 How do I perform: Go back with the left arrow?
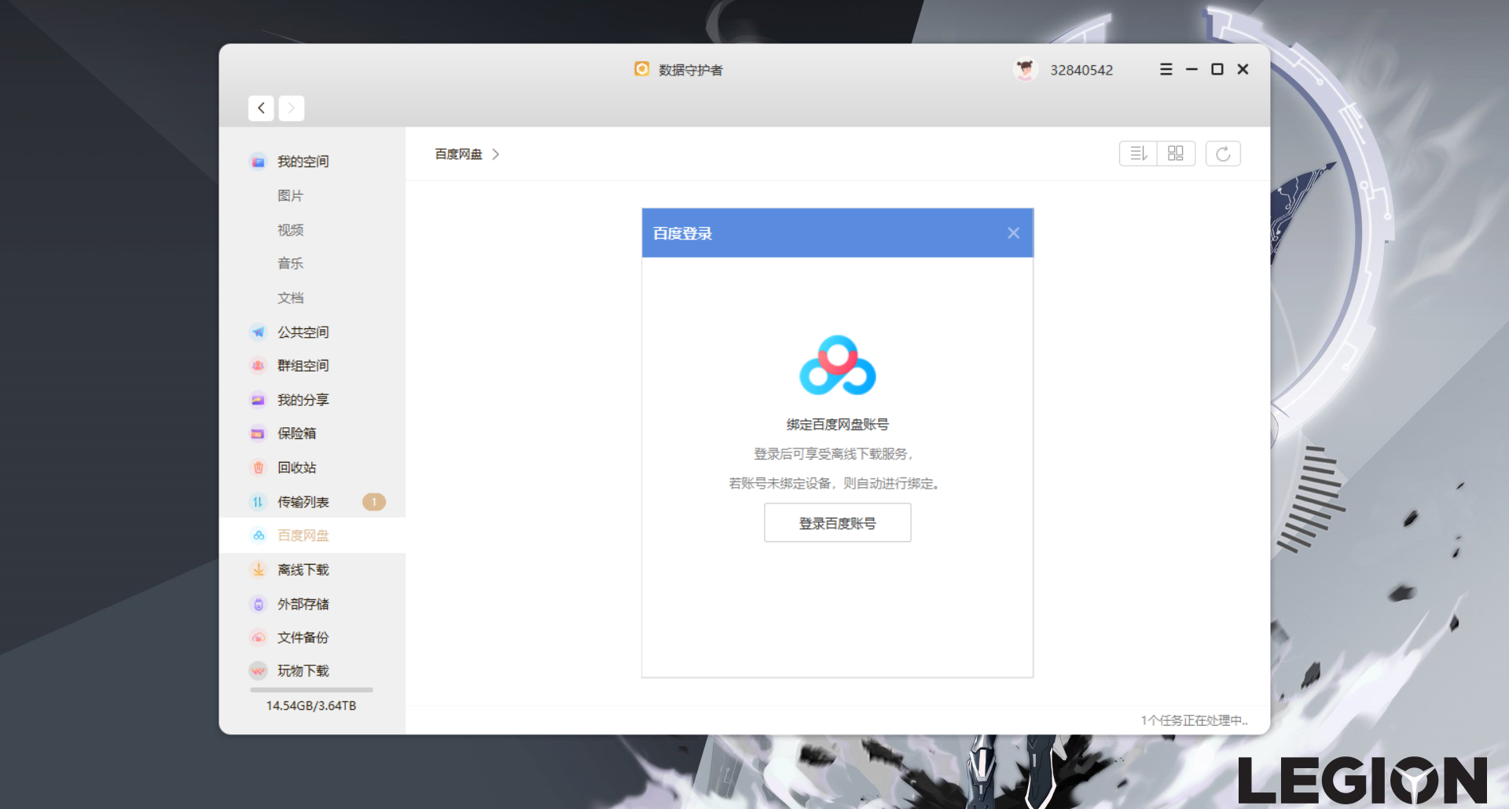261,108
